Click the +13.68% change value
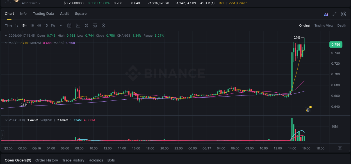This screenshot has width=351, height=164. pyautogui.click(x=103, y=3)
